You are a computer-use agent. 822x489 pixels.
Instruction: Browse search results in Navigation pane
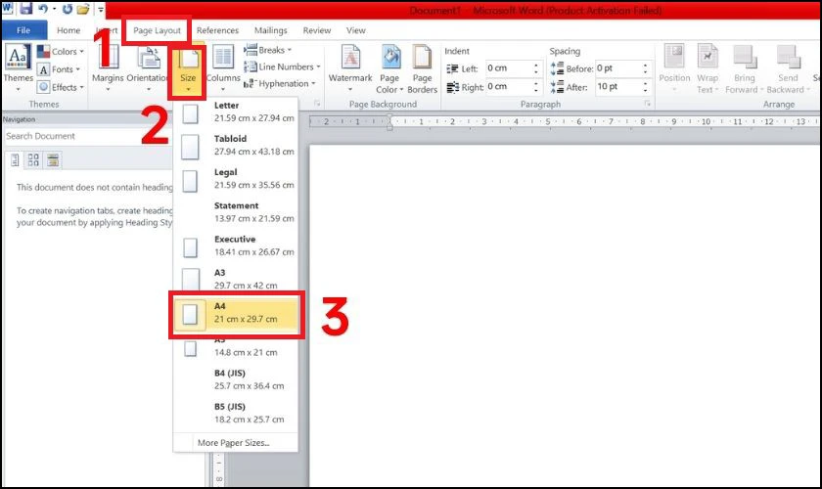tap(53, 159)
